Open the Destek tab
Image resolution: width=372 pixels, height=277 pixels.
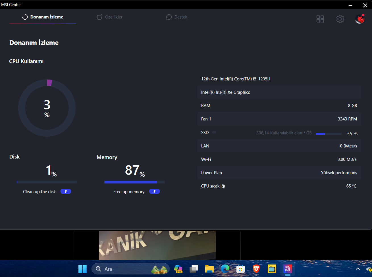coord(177,17)
